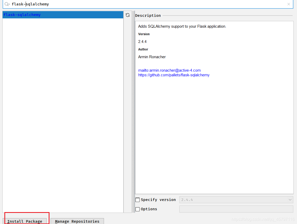Open search options from the magnifier dropdown

point(9,4)
